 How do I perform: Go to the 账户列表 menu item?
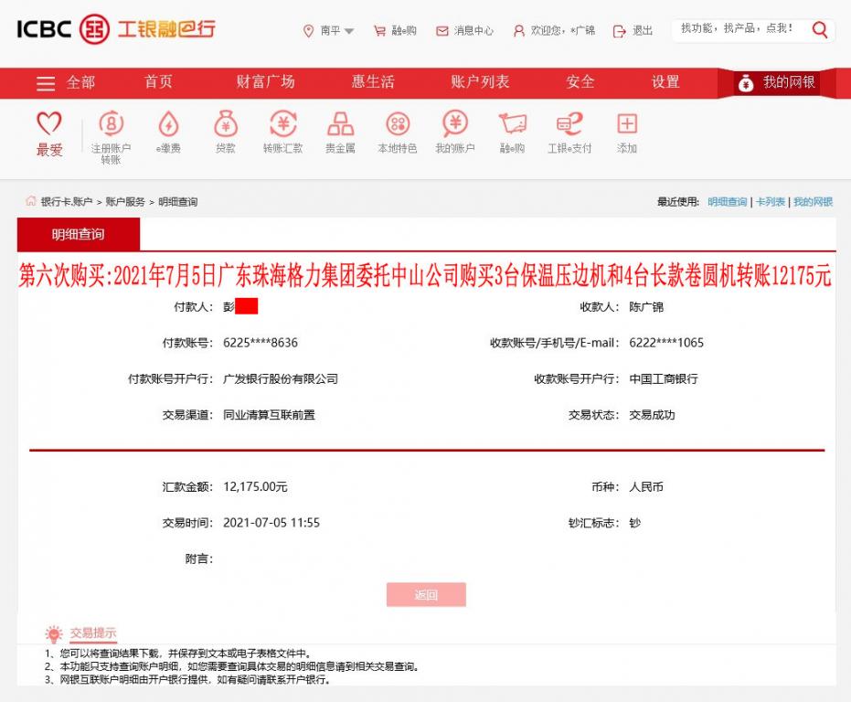(476, 82)
